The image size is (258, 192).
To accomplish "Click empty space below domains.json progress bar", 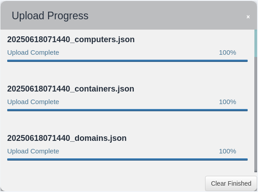I will tap(127, 168).
